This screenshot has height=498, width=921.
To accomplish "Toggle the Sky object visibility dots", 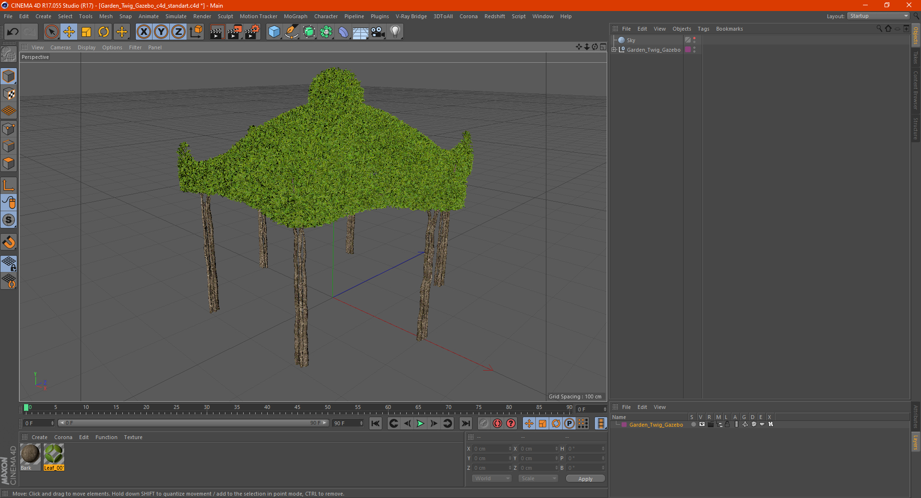I will point(694,40).
